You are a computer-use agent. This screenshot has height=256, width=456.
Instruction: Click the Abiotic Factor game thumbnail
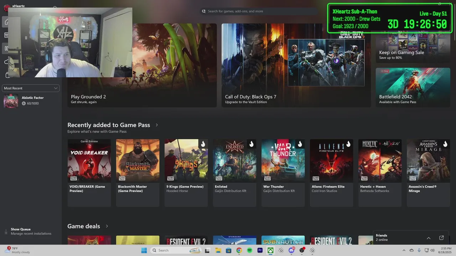(11, 101)
